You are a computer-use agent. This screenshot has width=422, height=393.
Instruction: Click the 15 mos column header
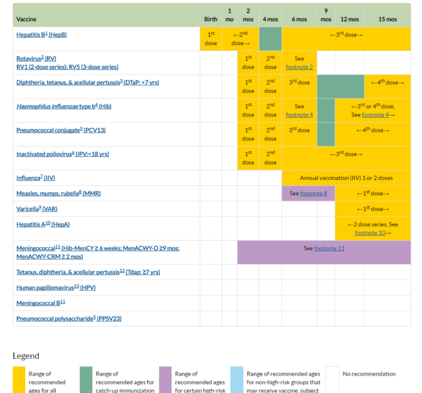(x=388, y=15)
